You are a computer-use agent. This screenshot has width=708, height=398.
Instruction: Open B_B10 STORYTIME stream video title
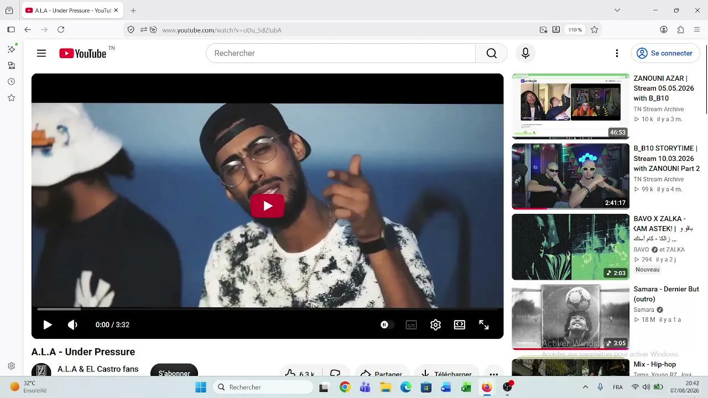tap(667, 159)
